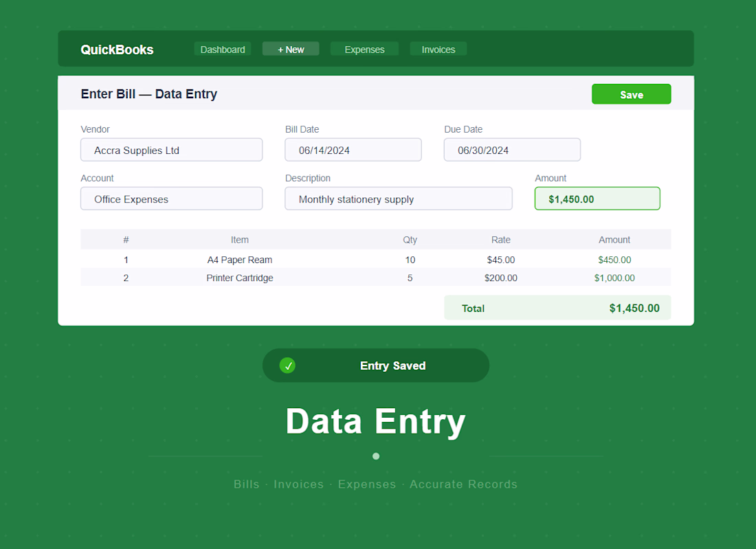Click row number 1 in the table

tap(126, 260)
